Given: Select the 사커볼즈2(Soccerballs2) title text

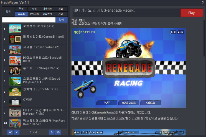Looking at the screenshot, I should tap(41, 47).
